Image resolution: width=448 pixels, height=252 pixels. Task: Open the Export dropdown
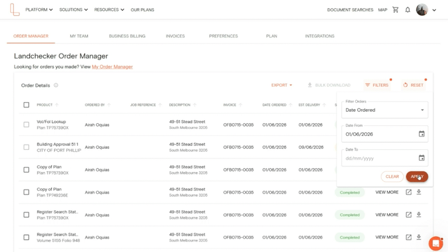[x=282, y=85]
